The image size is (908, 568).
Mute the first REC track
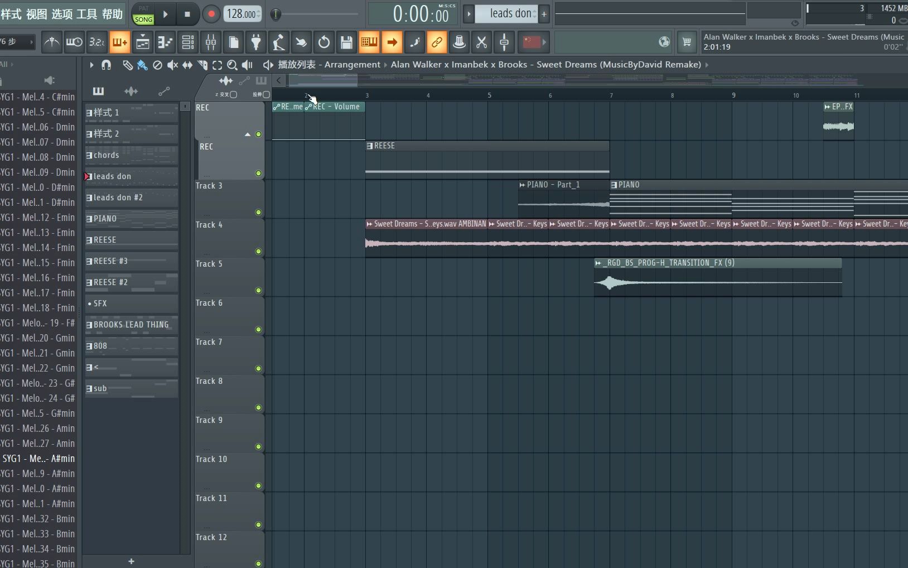(258, 134)
